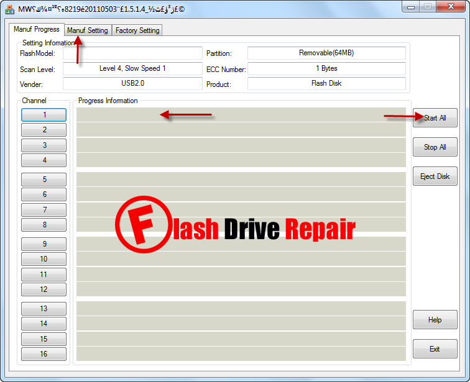Select channel 5 button
This screenshot has height=382, width=470.
click(x=44, y=180)
